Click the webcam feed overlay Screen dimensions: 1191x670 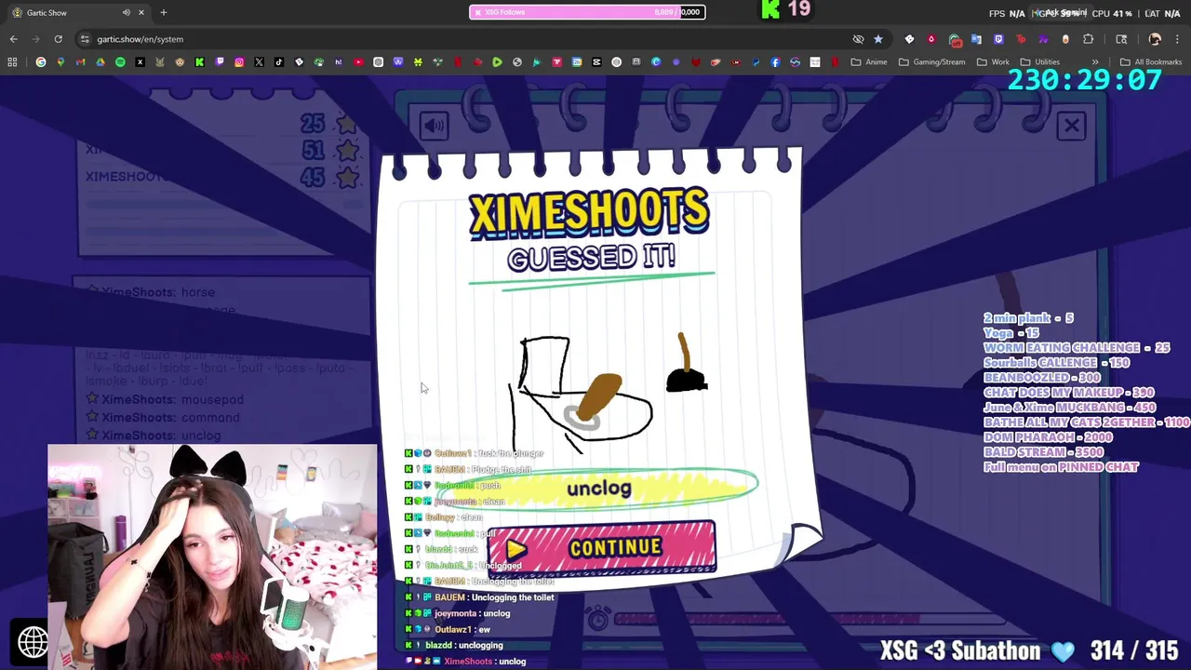[212, 556]
